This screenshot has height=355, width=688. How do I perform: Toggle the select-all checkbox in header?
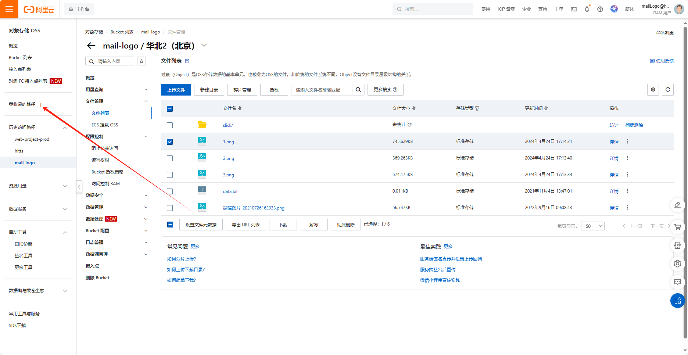pyautogui.click(x=170, y=108)
